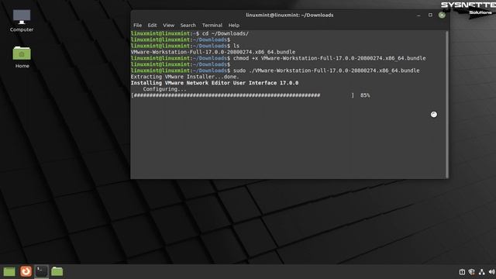Screen dimensions: 496x279
Task: Click the 'cd ~/Downloads/' command line
Action: click(x=190, y=33)
